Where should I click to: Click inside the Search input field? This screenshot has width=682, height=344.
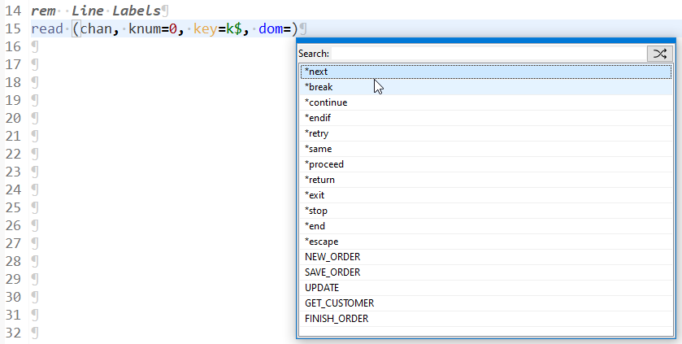488,54
